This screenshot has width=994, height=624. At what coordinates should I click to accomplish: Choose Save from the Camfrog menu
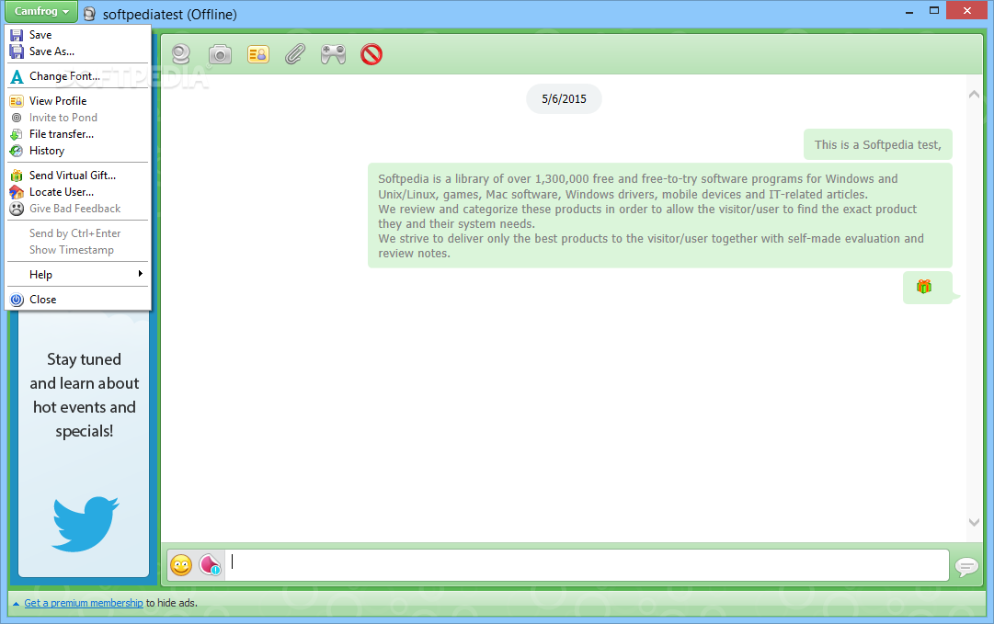tap(77, 35)
